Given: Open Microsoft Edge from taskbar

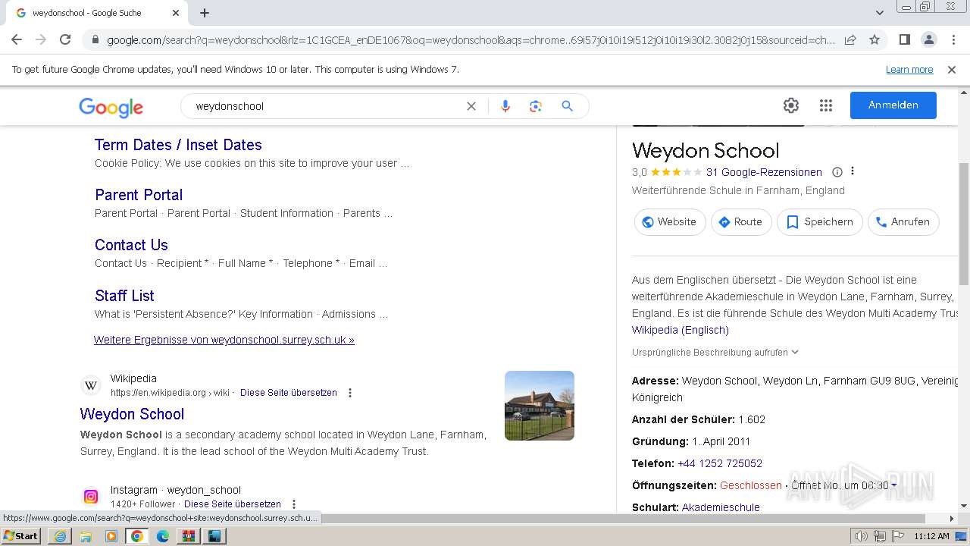Looking at the screenshot, I should coord(163,536).
